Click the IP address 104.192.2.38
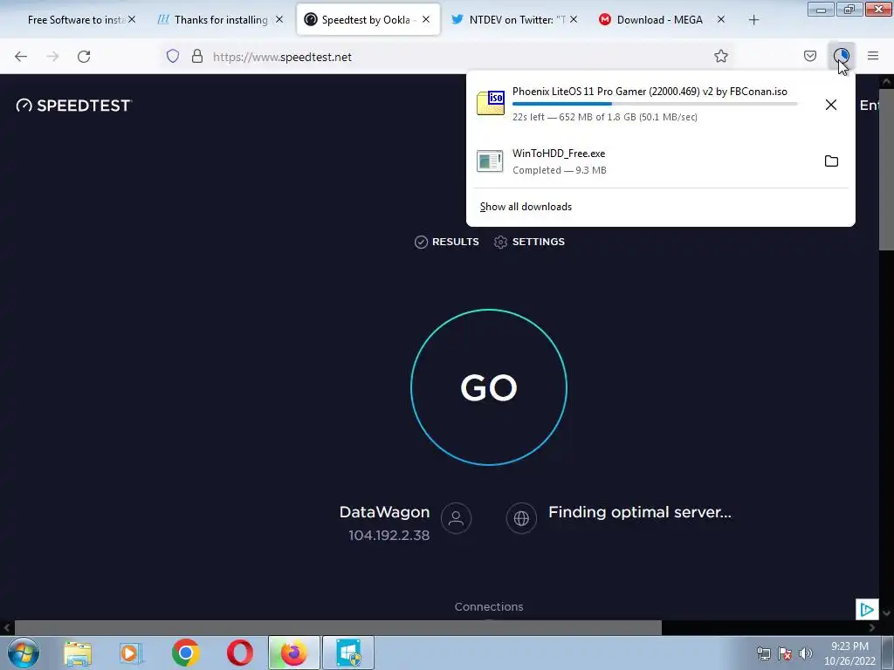Screen dimensions: 894x670 pyautogui.click(x=389, y=536)
